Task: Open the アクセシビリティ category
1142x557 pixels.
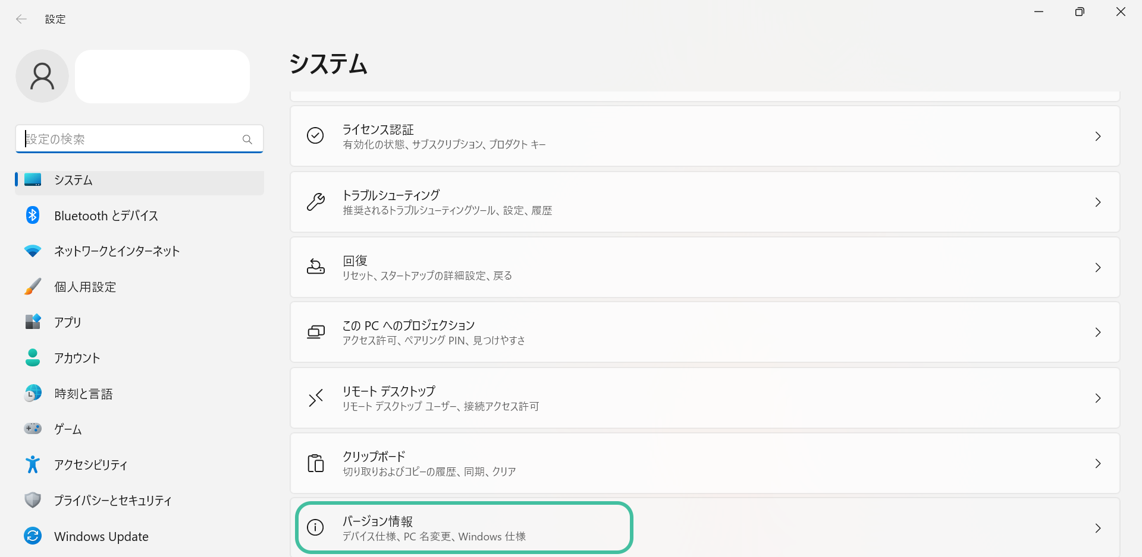Action: 91,465
